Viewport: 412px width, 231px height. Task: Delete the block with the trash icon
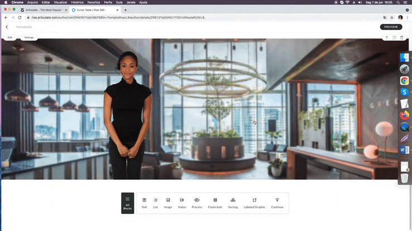pos(401,37)
